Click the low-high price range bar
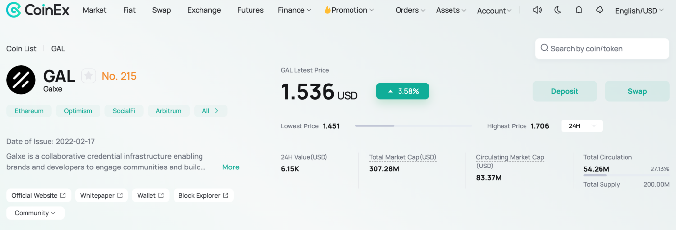 [x=413, y=126]
